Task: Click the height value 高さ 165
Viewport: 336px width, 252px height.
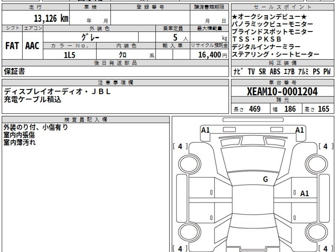Action: pos(317,109)
